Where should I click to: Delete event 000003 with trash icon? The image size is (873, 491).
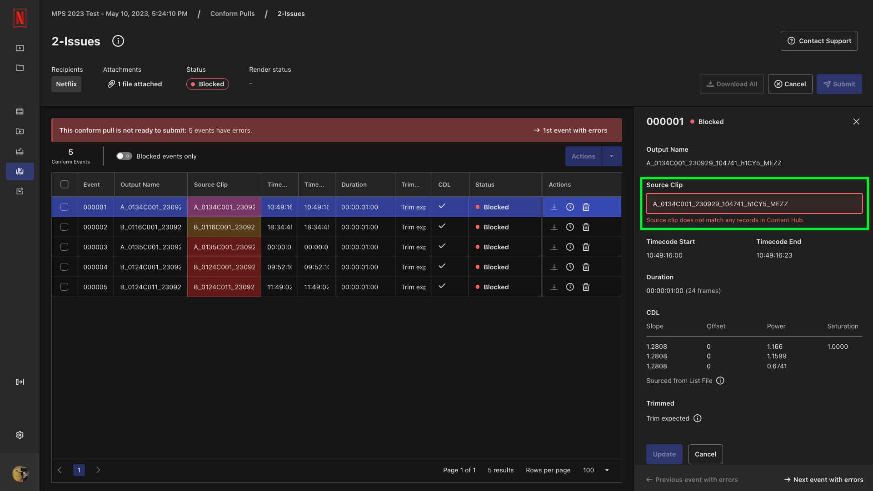click(586, 247)
